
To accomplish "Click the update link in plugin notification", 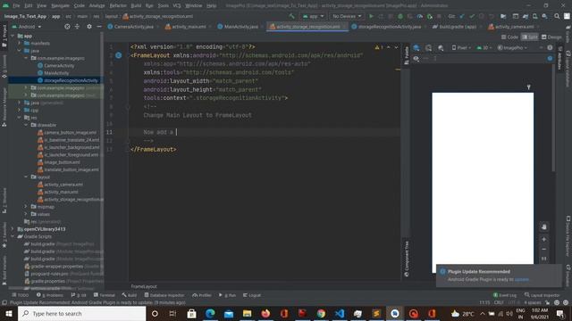I will [521, 279].
